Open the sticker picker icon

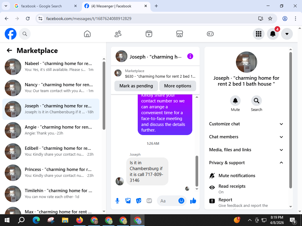(139, 201)
